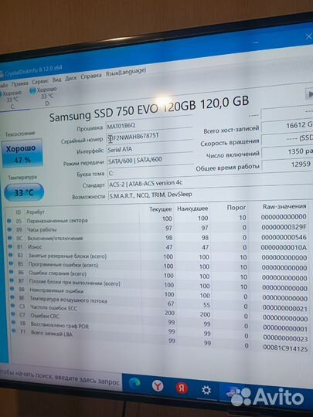
Task: Open the Правка menu
Action: coord(19,83)
